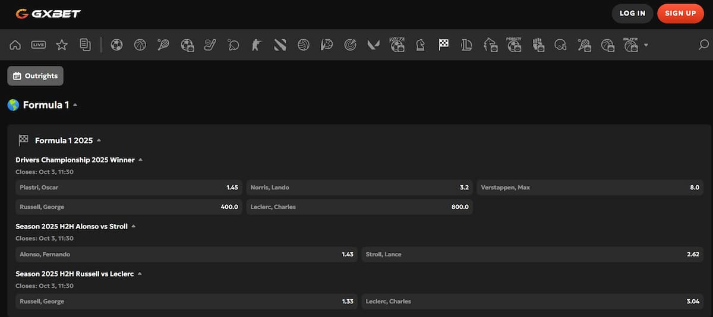
Task: Open favorites via the star icon
Action: [x=62, y=45]
